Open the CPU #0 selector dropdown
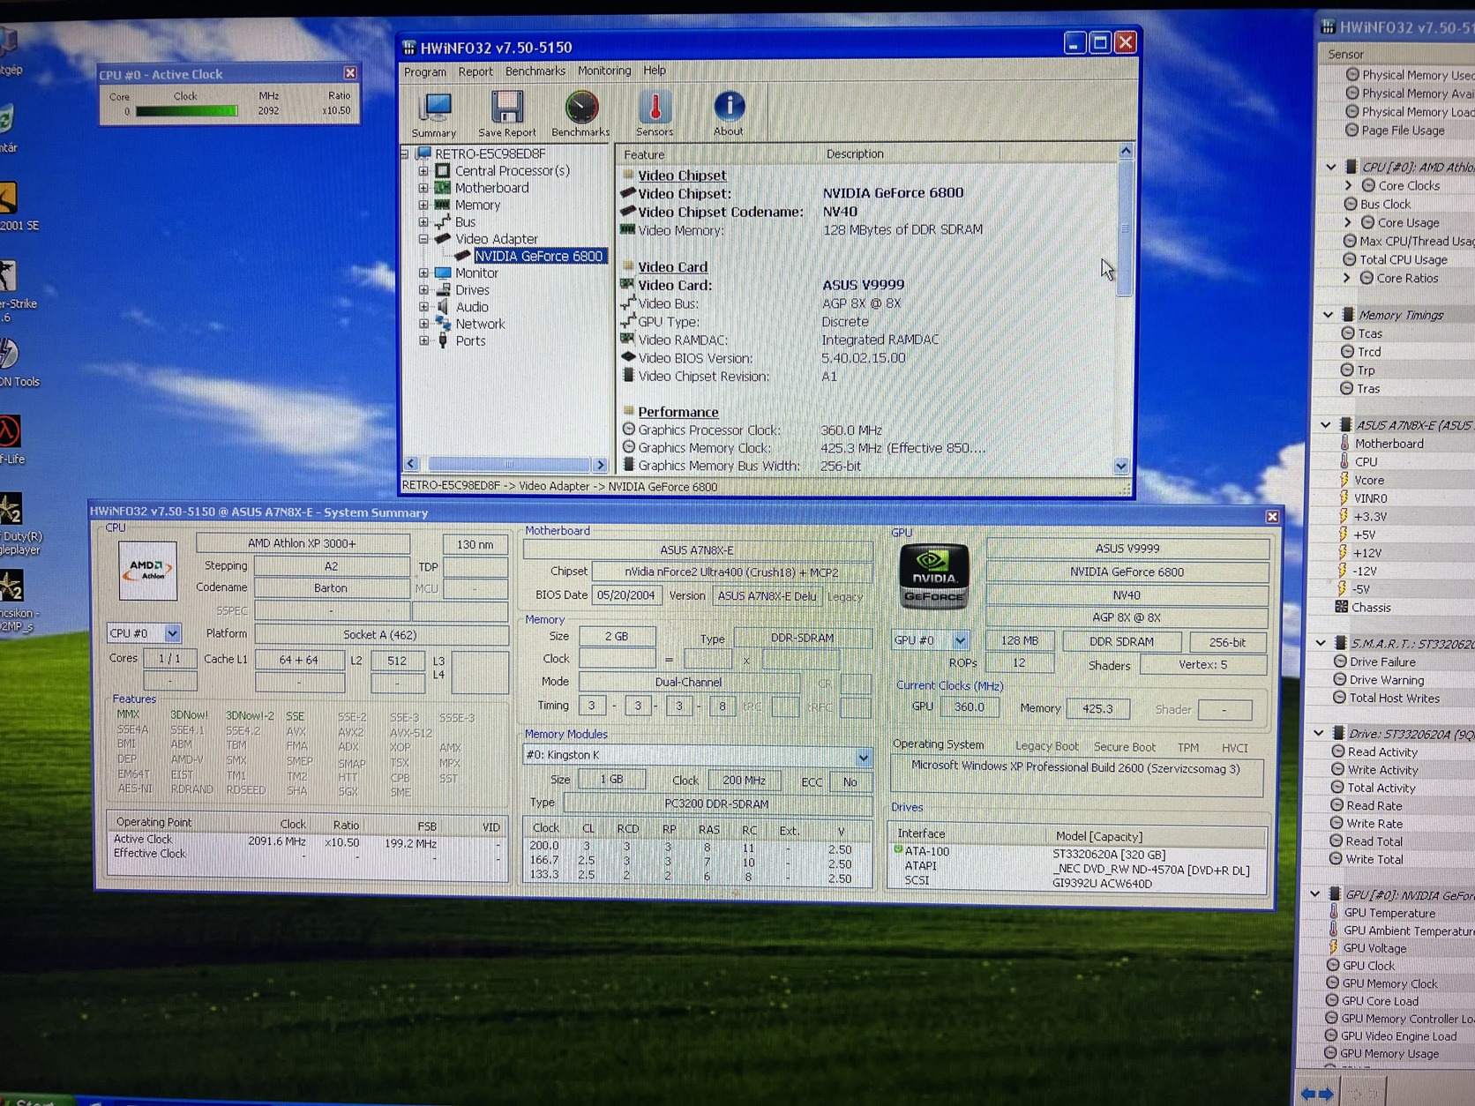The width and height of the screenshot is (1475, 1106). pos(172,633)
